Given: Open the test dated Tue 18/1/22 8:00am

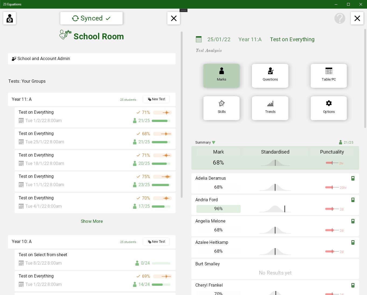Looking at the screenshot, I should point(95,160).
